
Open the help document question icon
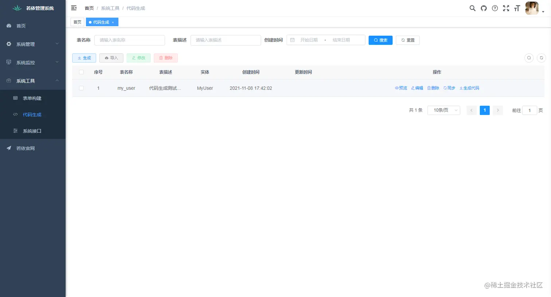click(495, 8)
